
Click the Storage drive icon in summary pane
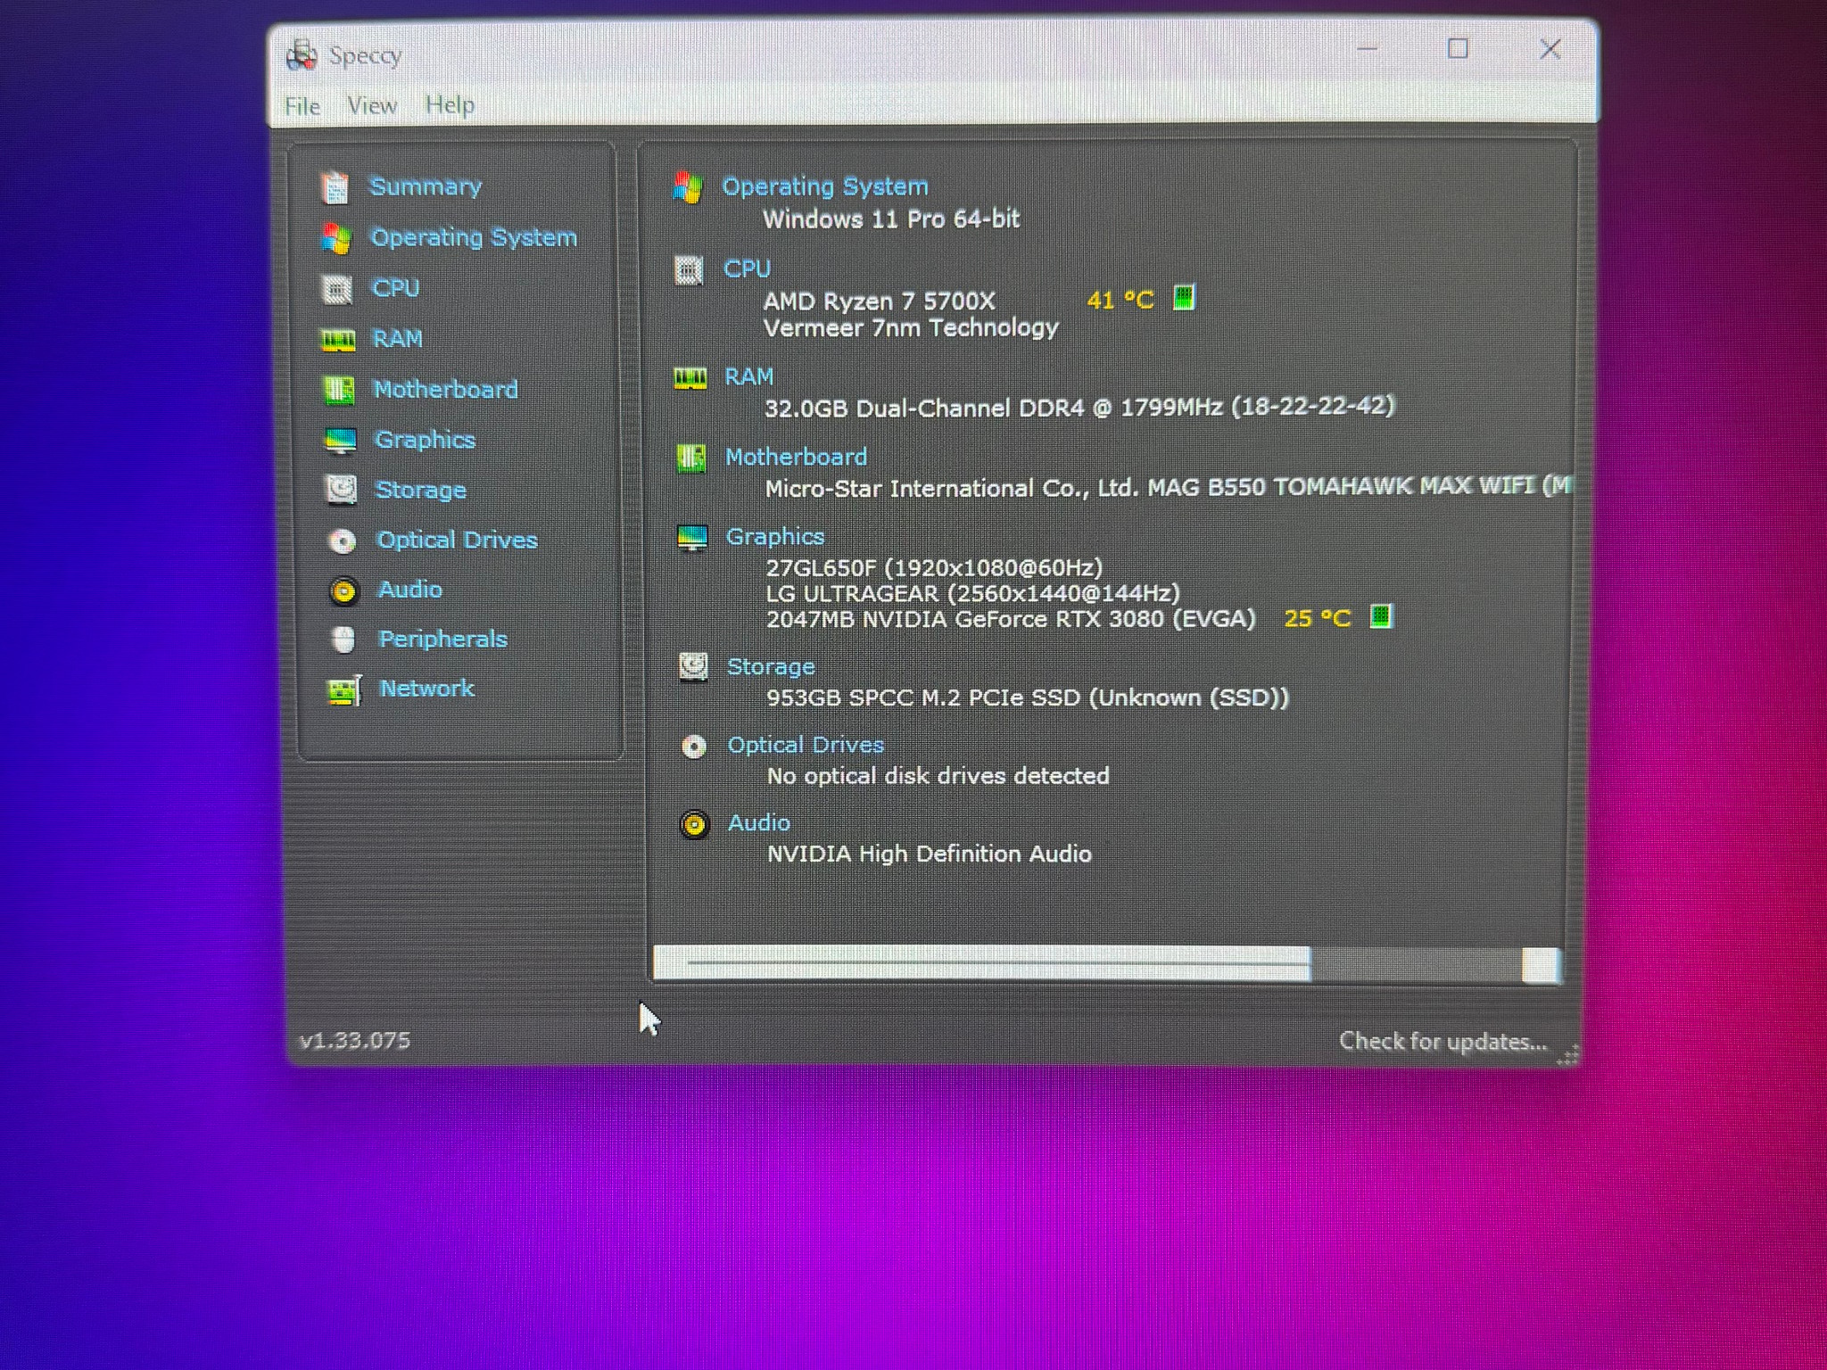[693, 666]
